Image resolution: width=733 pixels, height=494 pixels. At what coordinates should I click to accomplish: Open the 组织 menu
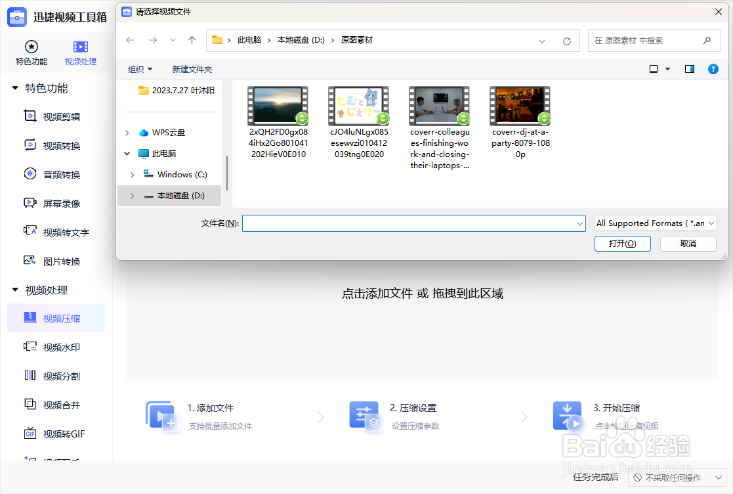[x=138, y=69]
